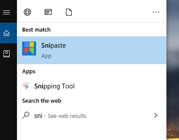The width and height of the screenshot is (179, 140).
Task: Open more filter options ellipsis
Action: pos(156,12)
